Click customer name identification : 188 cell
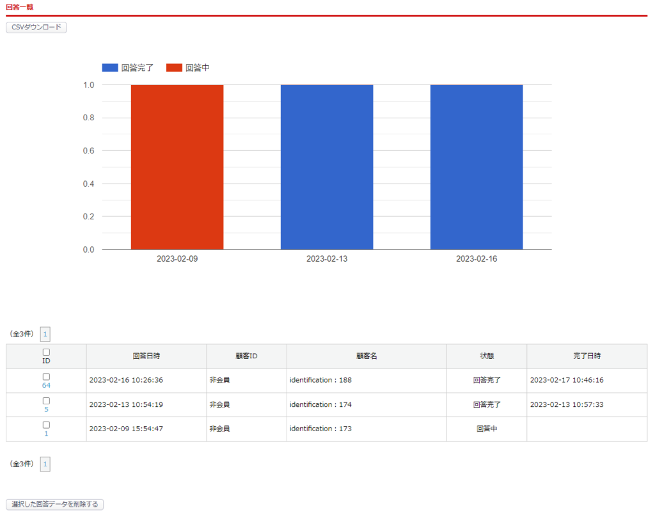The image size is (655, 515). (320, 380)
